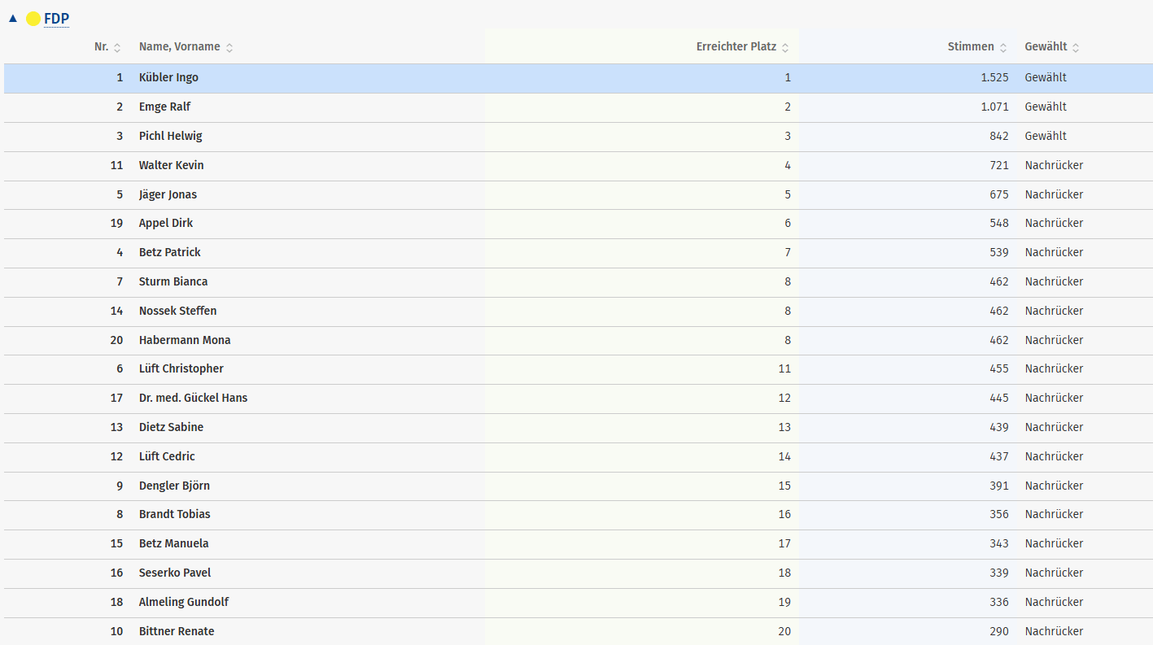Select the Habermann Mona row

[x=185, y=340]
